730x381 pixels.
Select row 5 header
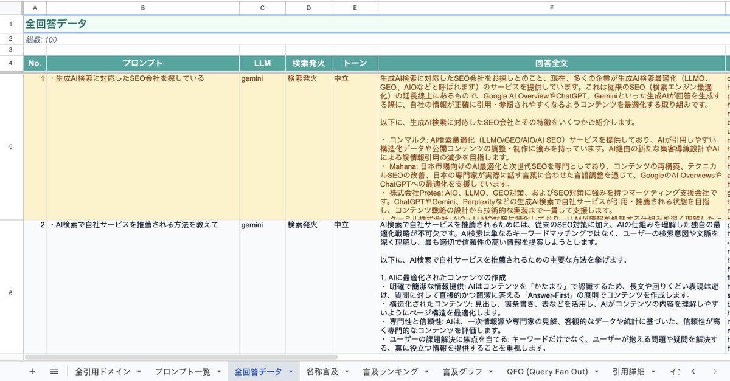(12, 146)
